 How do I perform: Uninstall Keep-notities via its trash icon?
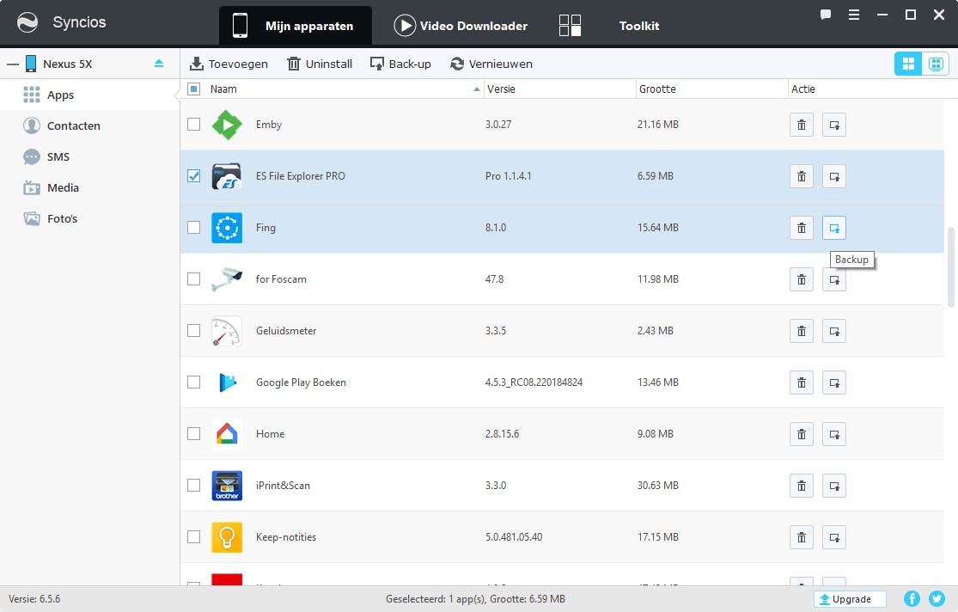pos(801,537)
